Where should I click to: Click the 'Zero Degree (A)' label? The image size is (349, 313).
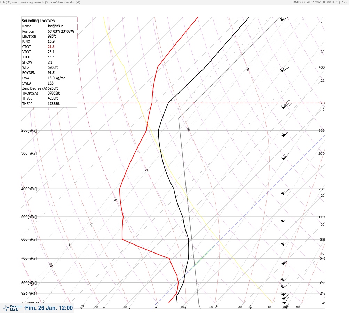click(x=34, y=88)
